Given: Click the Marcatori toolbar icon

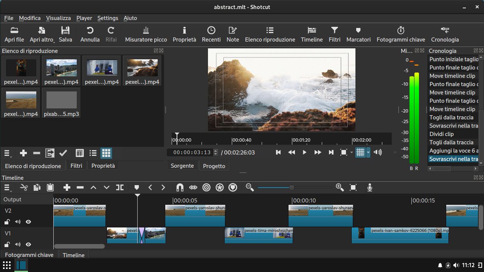Looking at the screenshot, I should (358, 34).
